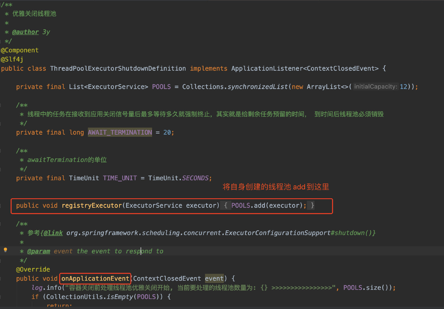Click the synchronizedList method call
Screen dimensions: 444x309
(x=258, y=87)
